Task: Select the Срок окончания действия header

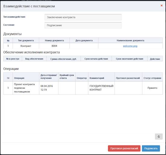Action: click(x=129, y=59)
